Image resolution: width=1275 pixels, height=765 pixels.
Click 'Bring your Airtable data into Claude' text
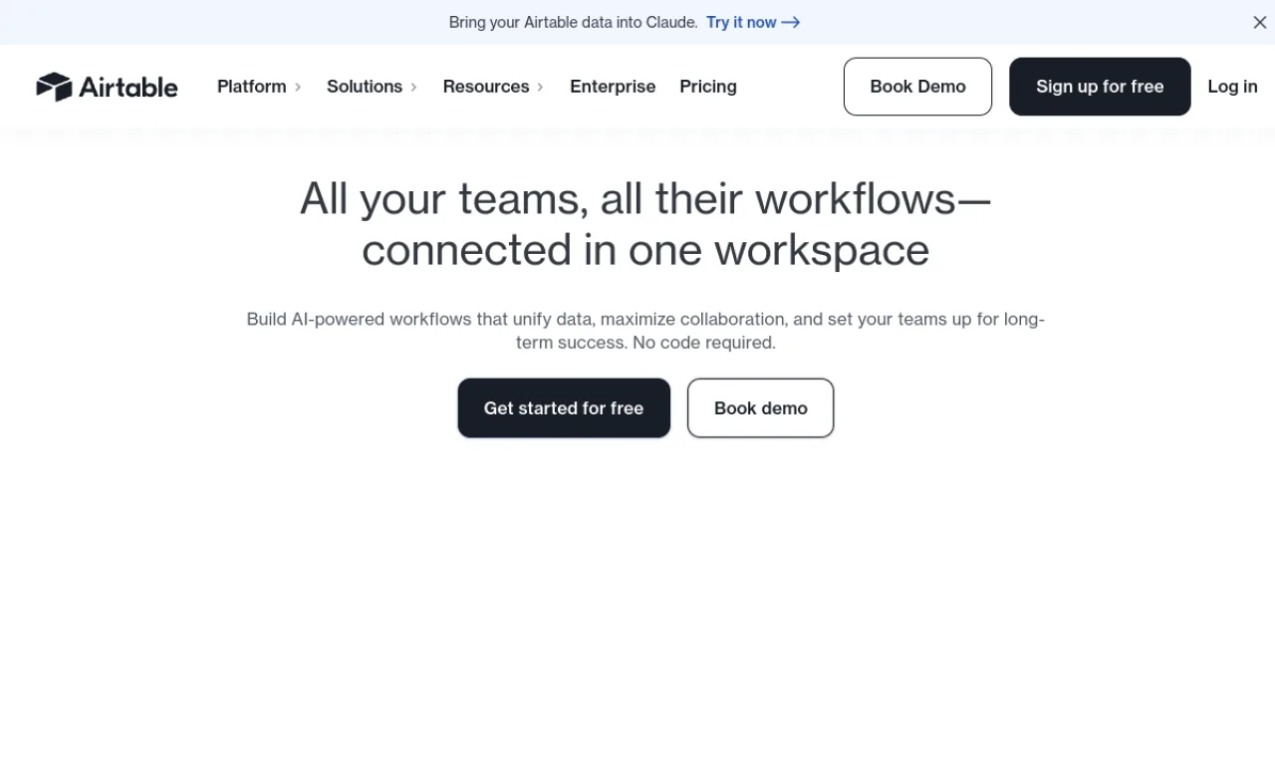573,22
